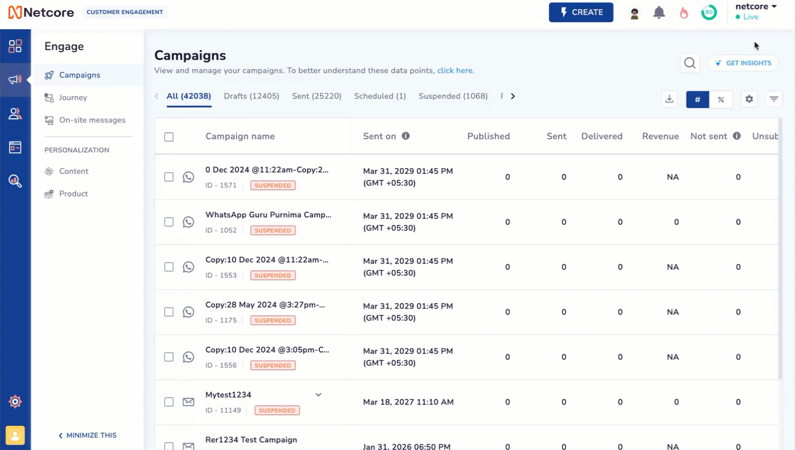This screenshot has width=795, height=450.
Task: Click email envelope icon of Mytest1234
Action: pyautogui.click(x=189, y=402)
